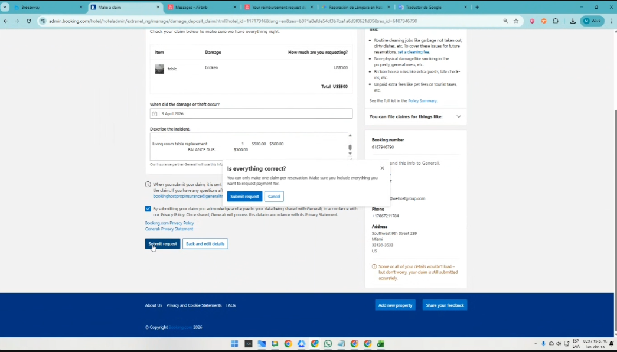Open the FAQs footer link
This screenshot has height=352, width=617.
point(231,305)
